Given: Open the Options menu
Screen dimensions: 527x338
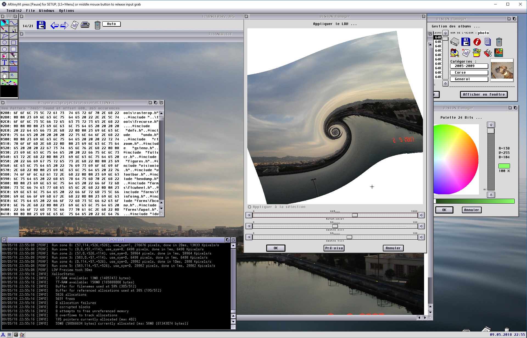Looking at the screenshot, I should (x=66, y=11).
